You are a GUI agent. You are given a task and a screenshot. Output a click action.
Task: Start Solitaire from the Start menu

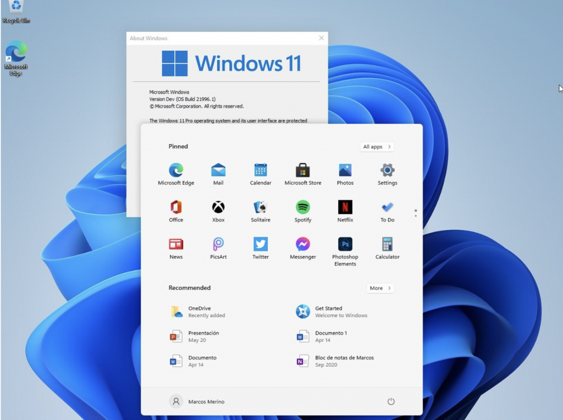click(261, 212)
